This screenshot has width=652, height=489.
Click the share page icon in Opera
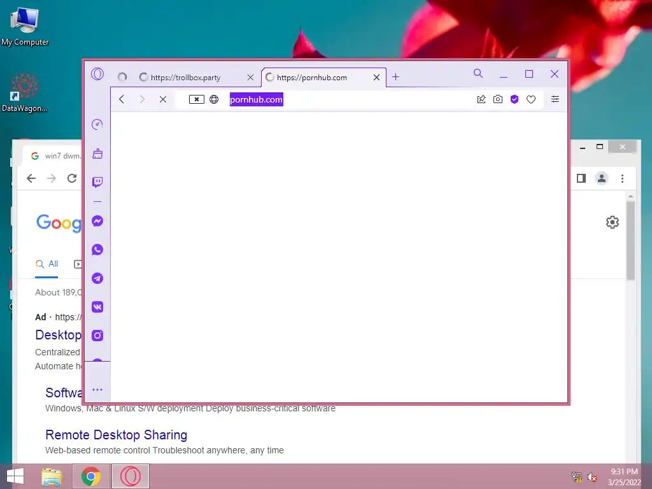tap(481, 99)
